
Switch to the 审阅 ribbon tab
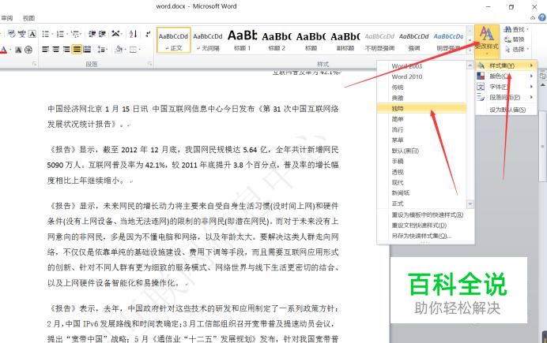pyautogui.click(x=7, y=17)
